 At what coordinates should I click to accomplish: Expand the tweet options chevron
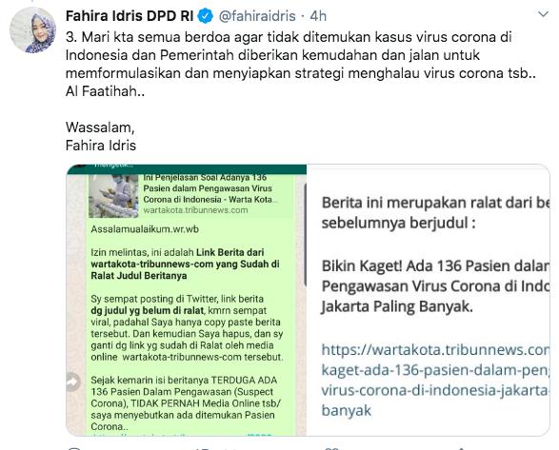[543, 14]
